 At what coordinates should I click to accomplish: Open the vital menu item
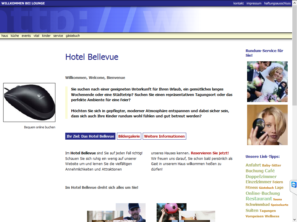(x=36, y=36)
